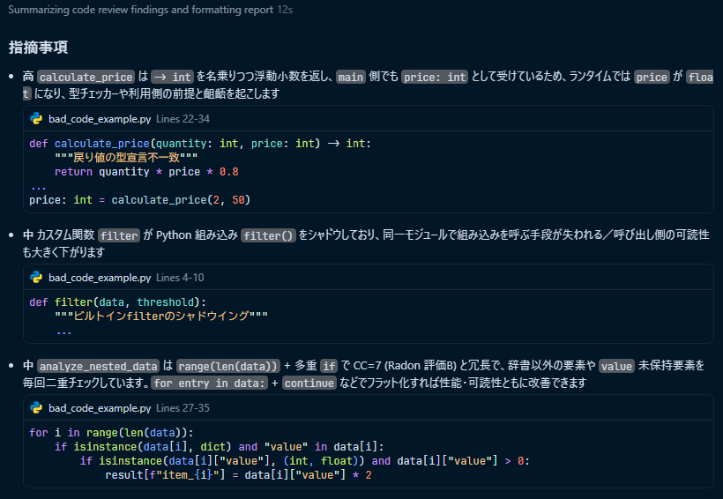Click the inline code 'range(len(data))' chip
The height and width of the screenshot is (499, 723).
click(227, 366)
